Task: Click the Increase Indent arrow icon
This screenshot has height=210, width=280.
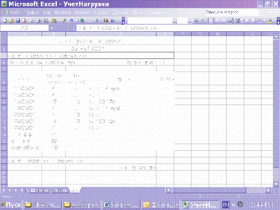Action: (x=252, y=21)
